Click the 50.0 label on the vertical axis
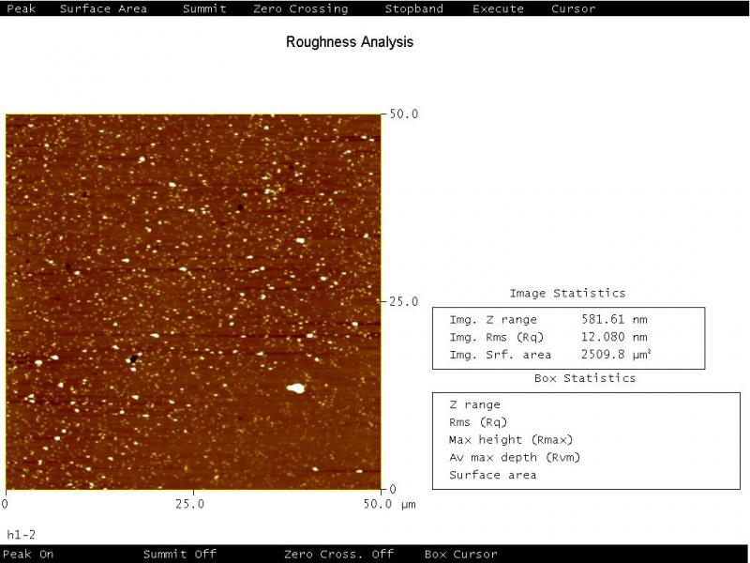This screenshot has width=750, height=563. [x=404, y=114]
